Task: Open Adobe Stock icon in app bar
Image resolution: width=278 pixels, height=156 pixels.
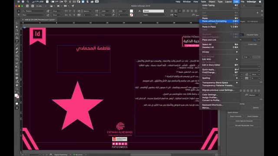Action: coord(33,6)
